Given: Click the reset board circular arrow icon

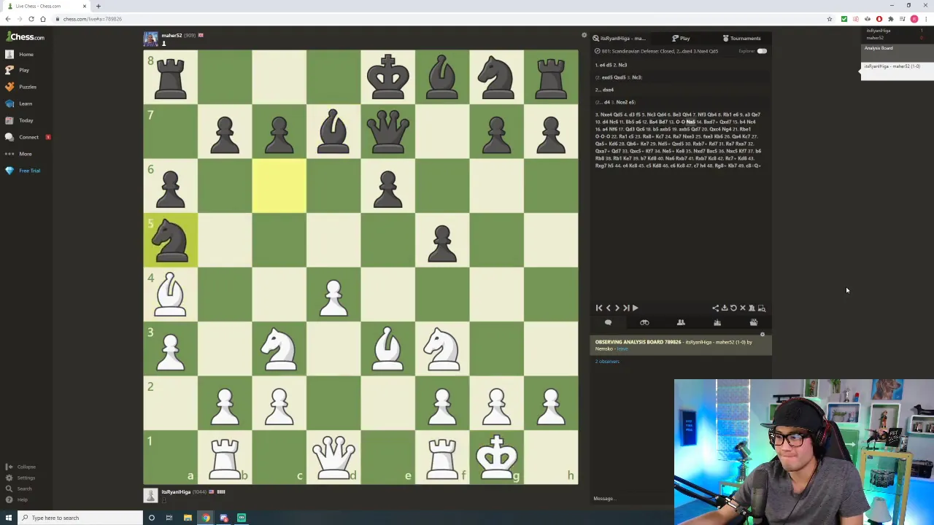Looking at the screenshot, I should pyautogui.click(x=733, y=308).
